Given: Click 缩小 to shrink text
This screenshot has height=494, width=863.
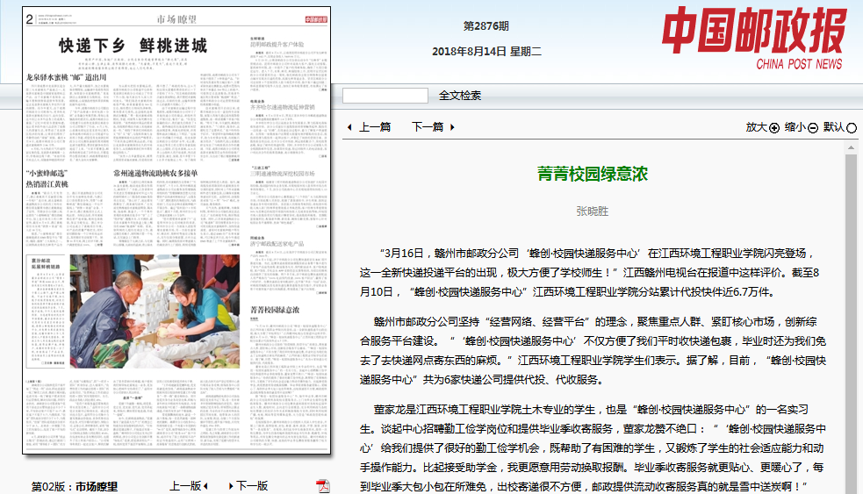Looking at the screenshot, I should click(795, 127).
